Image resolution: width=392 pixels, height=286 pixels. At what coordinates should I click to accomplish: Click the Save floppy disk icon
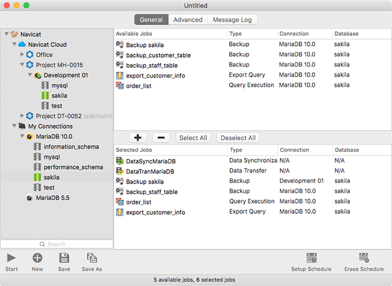click(x=64, y=258)
